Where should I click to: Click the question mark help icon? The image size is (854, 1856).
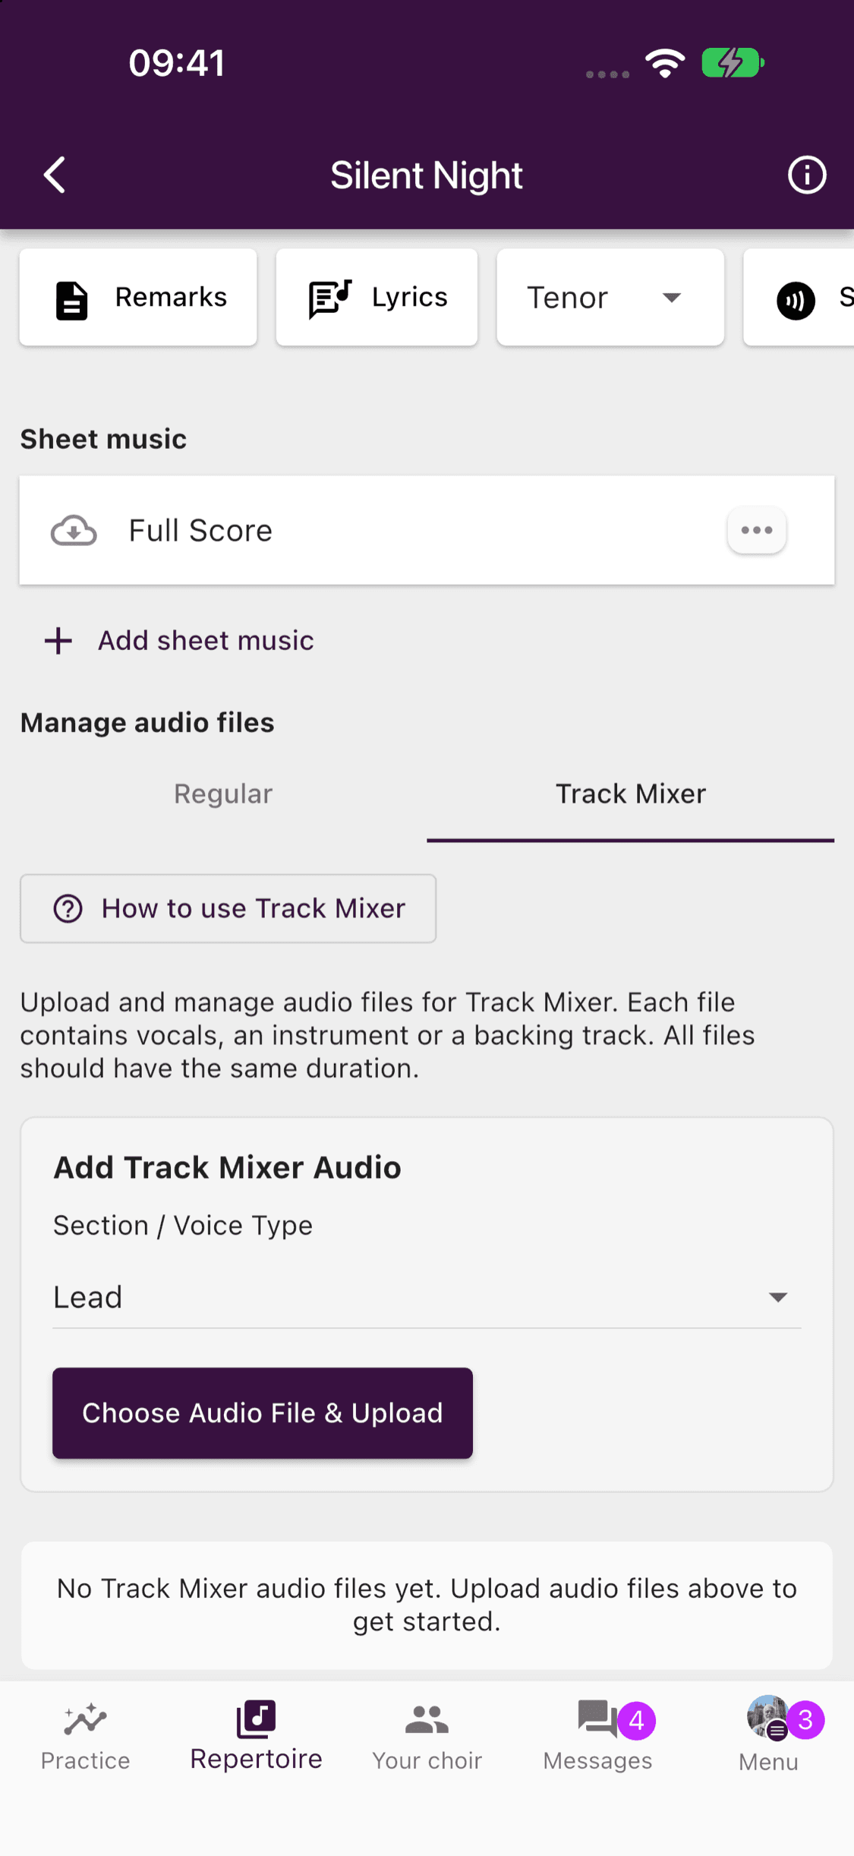tap(68, 908)
